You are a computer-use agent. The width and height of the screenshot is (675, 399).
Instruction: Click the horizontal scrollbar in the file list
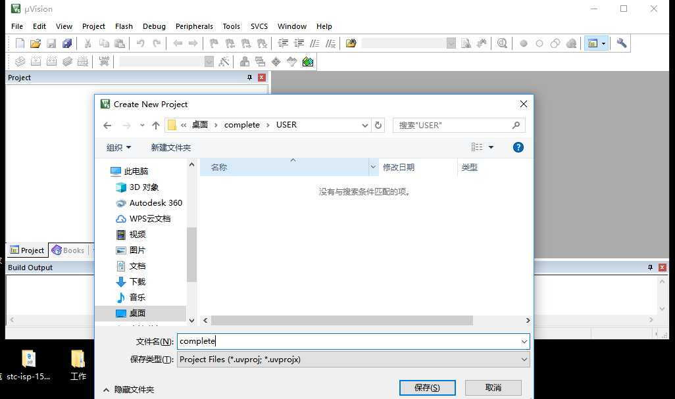(x=342, y=320)
